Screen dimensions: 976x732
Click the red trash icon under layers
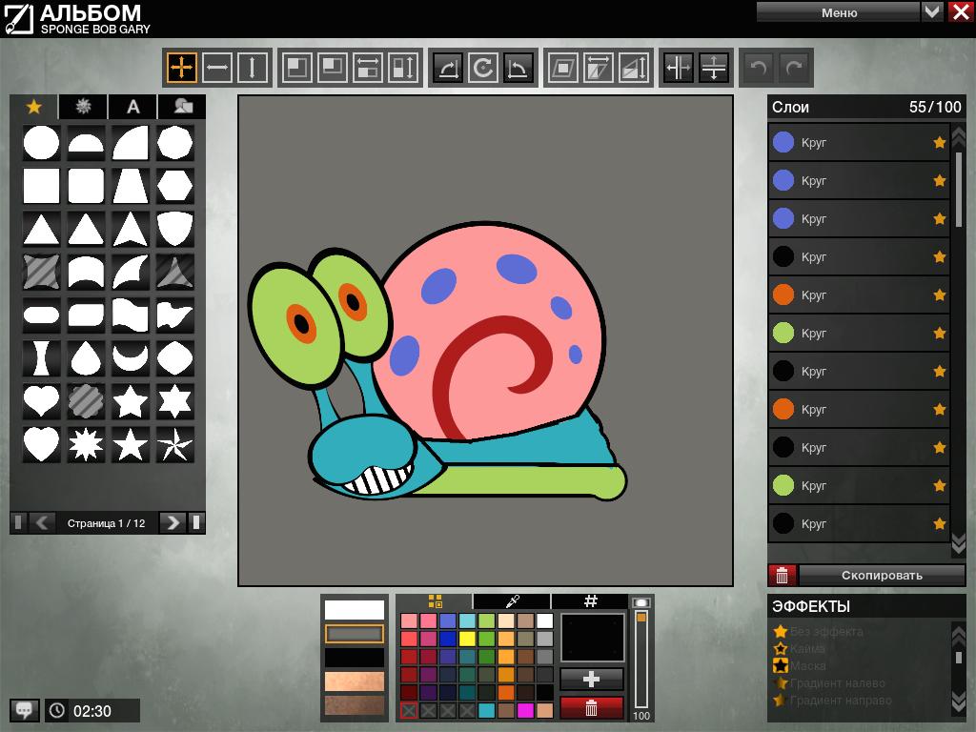(782, 575)
